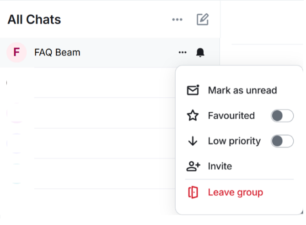The image size is (306, 225).
Task: Click the add-person Invite icon
Action: click(194, 166)
